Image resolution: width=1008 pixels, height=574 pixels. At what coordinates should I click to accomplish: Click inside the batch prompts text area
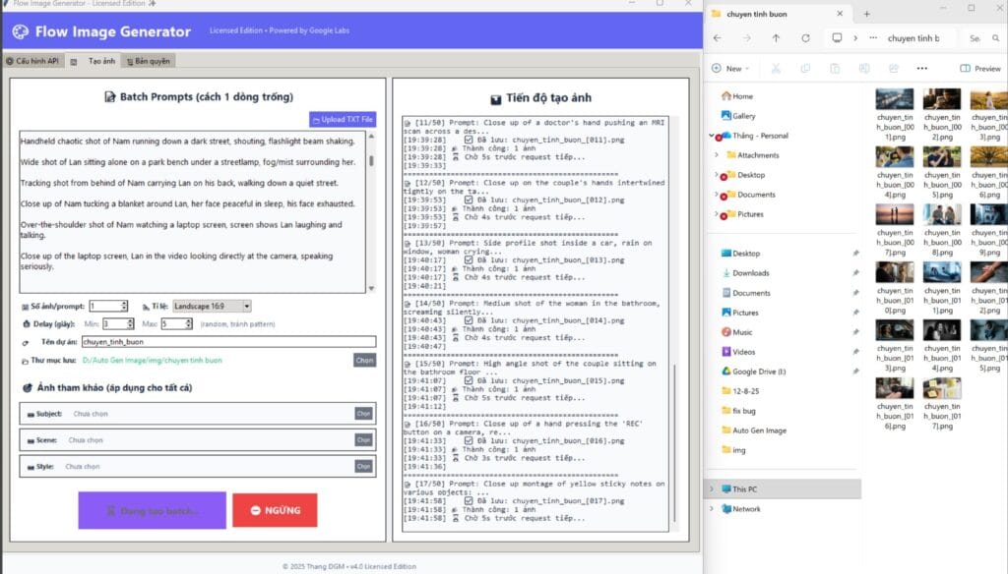coord(192,212)
